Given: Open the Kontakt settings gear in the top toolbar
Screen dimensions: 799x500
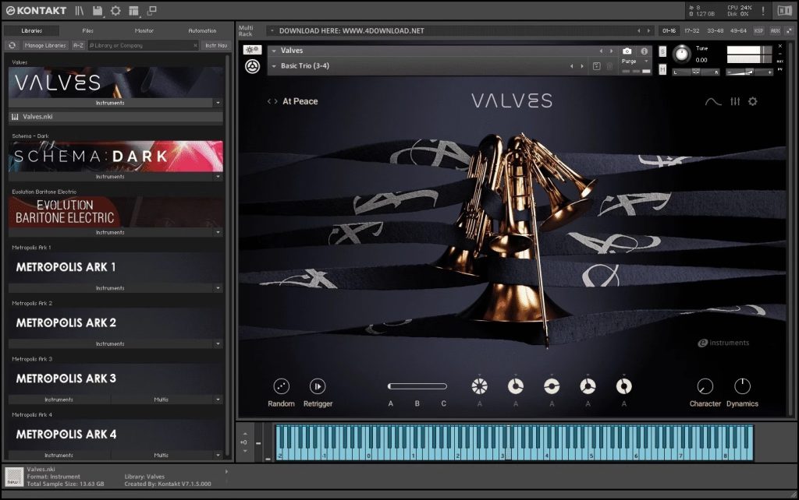Looking at the screenshot, I should pos(115,11).
